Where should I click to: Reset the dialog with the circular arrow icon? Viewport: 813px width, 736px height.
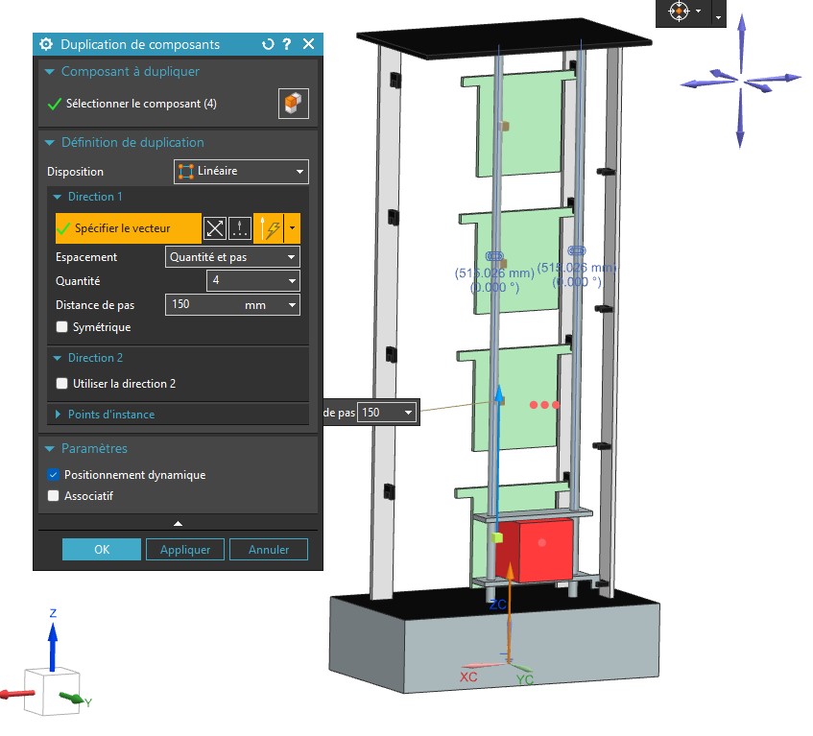[x=268, y=44]
